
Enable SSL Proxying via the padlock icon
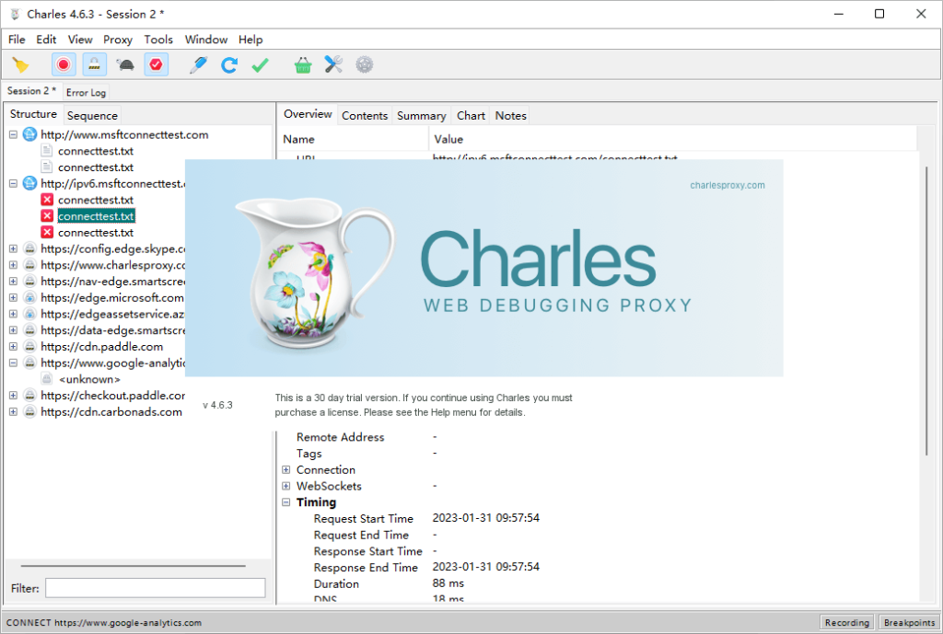click(93, 64)
